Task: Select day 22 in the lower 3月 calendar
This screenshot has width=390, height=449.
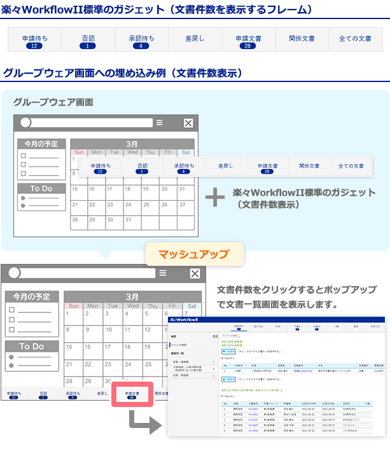Action: [93, 368]
